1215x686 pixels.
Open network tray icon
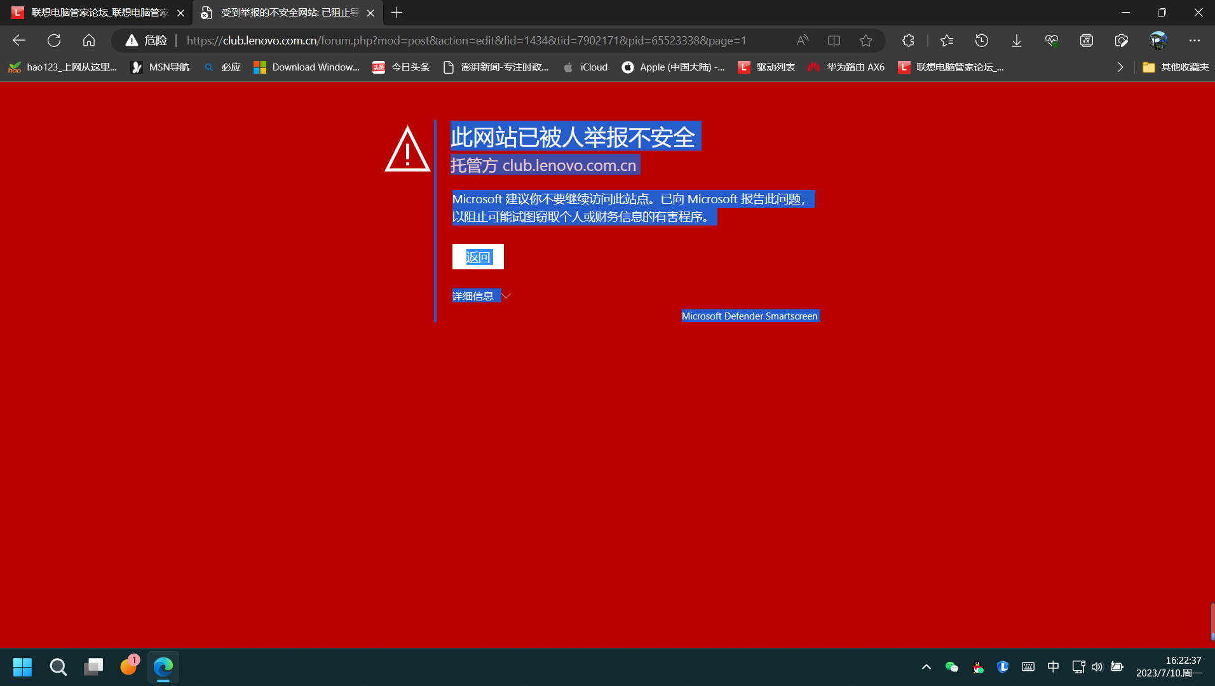(1078, 667)
